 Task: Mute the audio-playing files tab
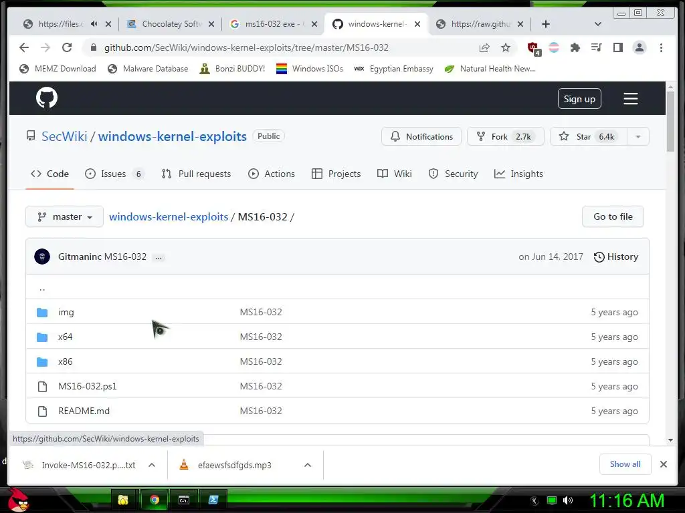94,24
